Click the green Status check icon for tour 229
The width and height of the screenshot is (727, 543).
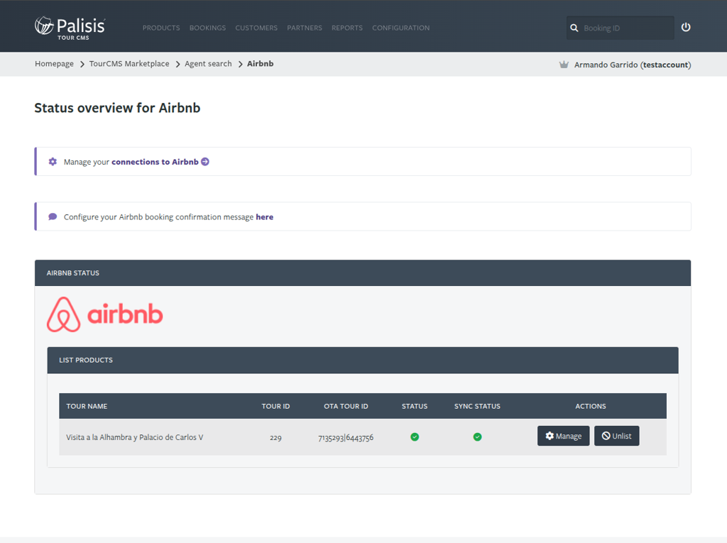[x=415, y=437]
